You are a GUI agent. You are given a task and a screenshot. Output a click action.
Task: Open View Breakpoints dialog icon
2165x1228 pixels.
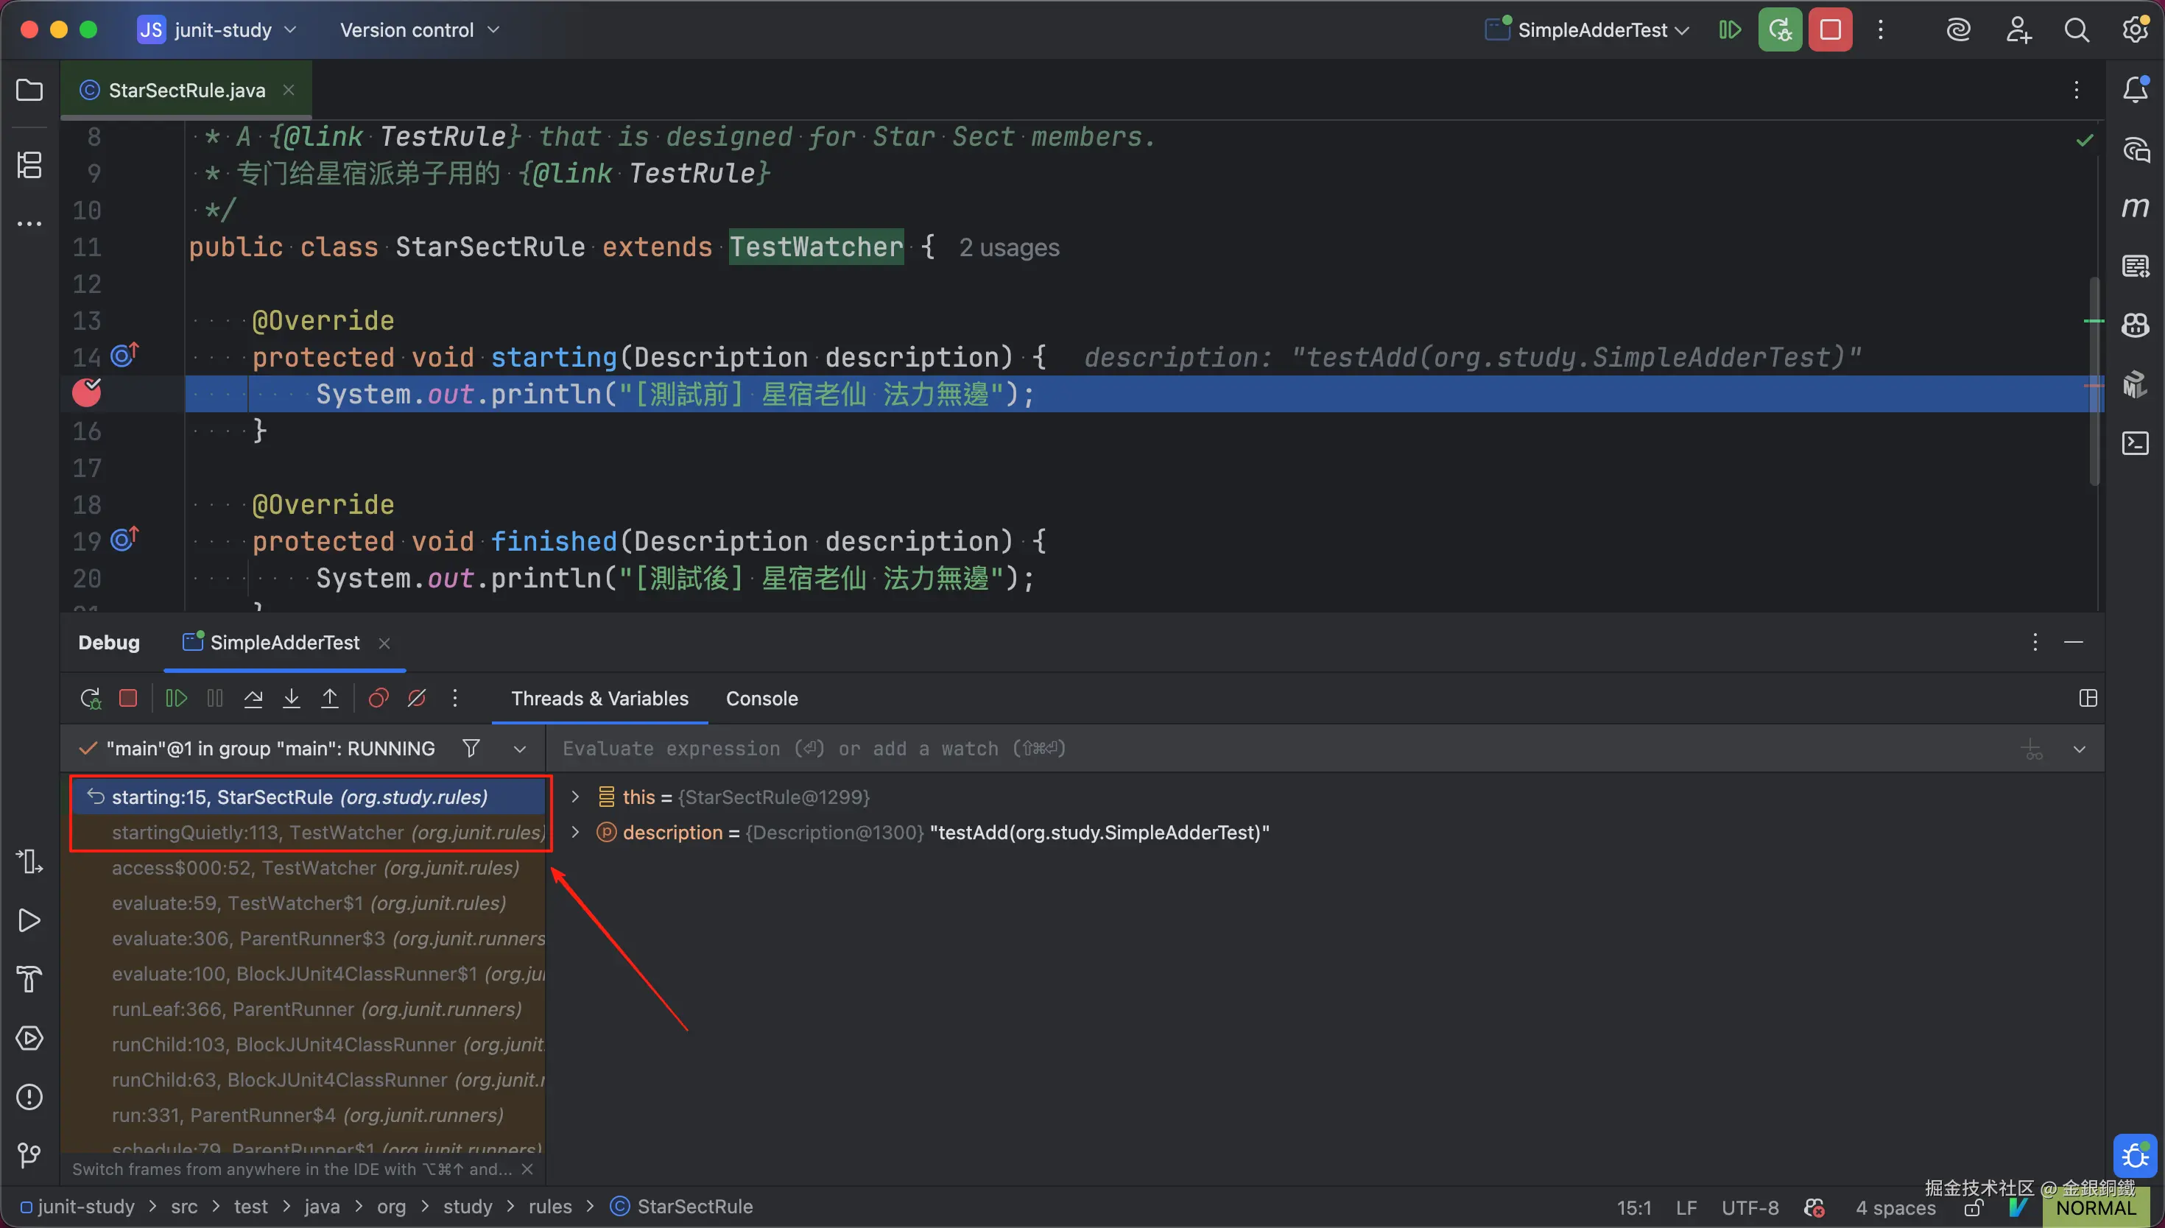point(378,699)
